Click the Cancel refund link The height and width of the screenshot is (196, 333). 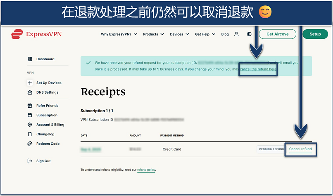tap(300, 149)
